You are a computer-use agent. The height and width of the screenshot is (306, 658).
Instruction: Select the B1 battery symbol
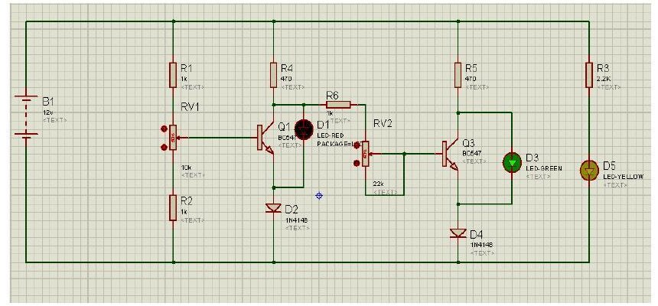26,116
